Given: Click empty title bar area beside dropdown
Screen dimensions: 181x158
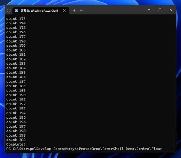Looking at the screenshot, I should tap(113, 10).
